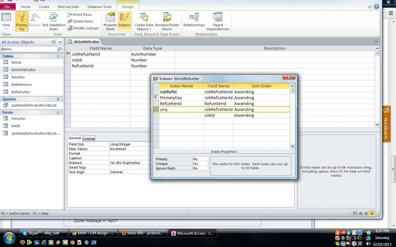The width and height of the screenshot is (396, 247).
Task: Open Microsoft Access from the taskbar
Action: pos(192,233)
